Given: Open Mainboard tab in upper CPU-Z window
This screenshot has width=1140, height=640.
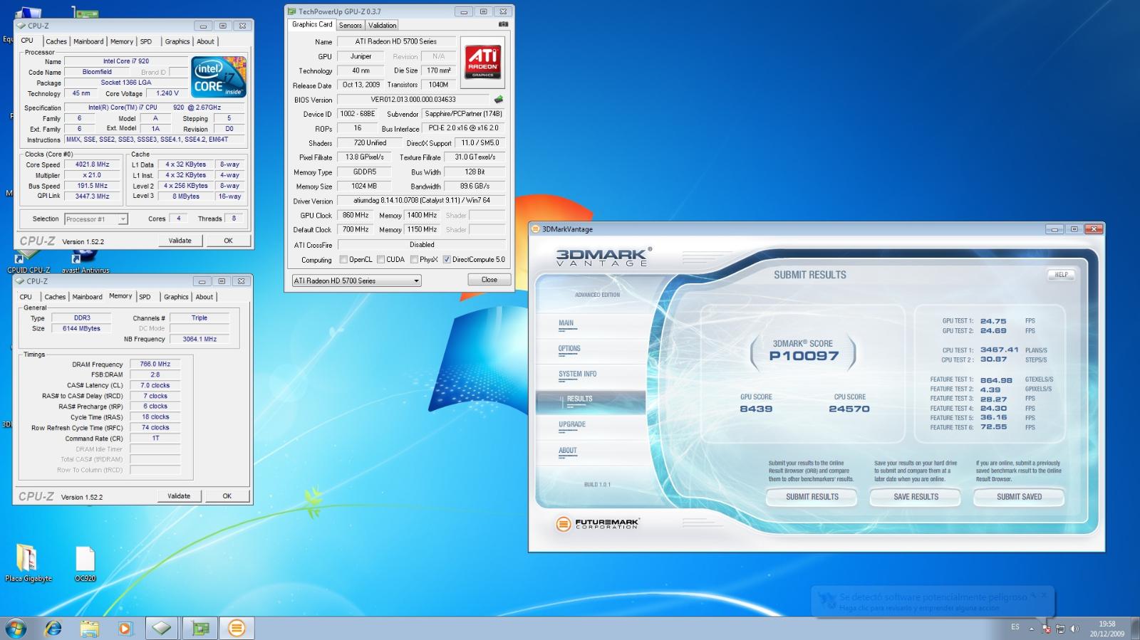Looking at the screenshot, I should tap(88, 41).
